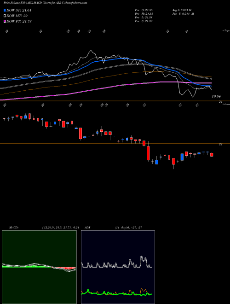
Task: Open the green MACD indicator chart panel
Action: [x=39, y=267]
